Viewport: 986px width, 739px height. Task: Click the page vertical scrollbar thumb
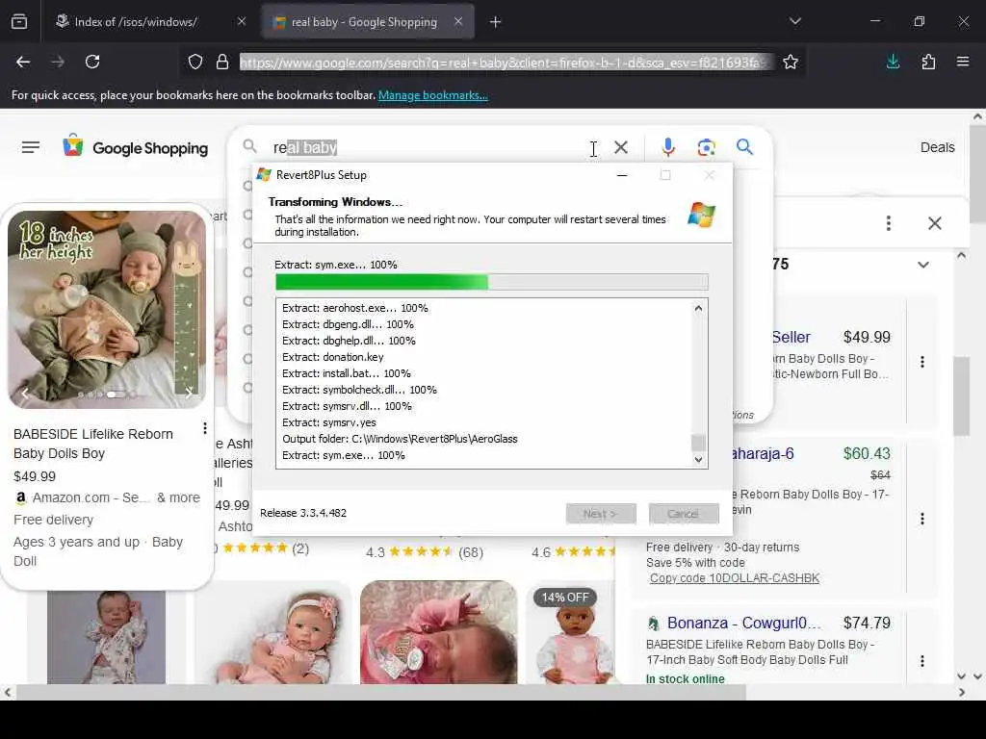[x=977, y=174]
